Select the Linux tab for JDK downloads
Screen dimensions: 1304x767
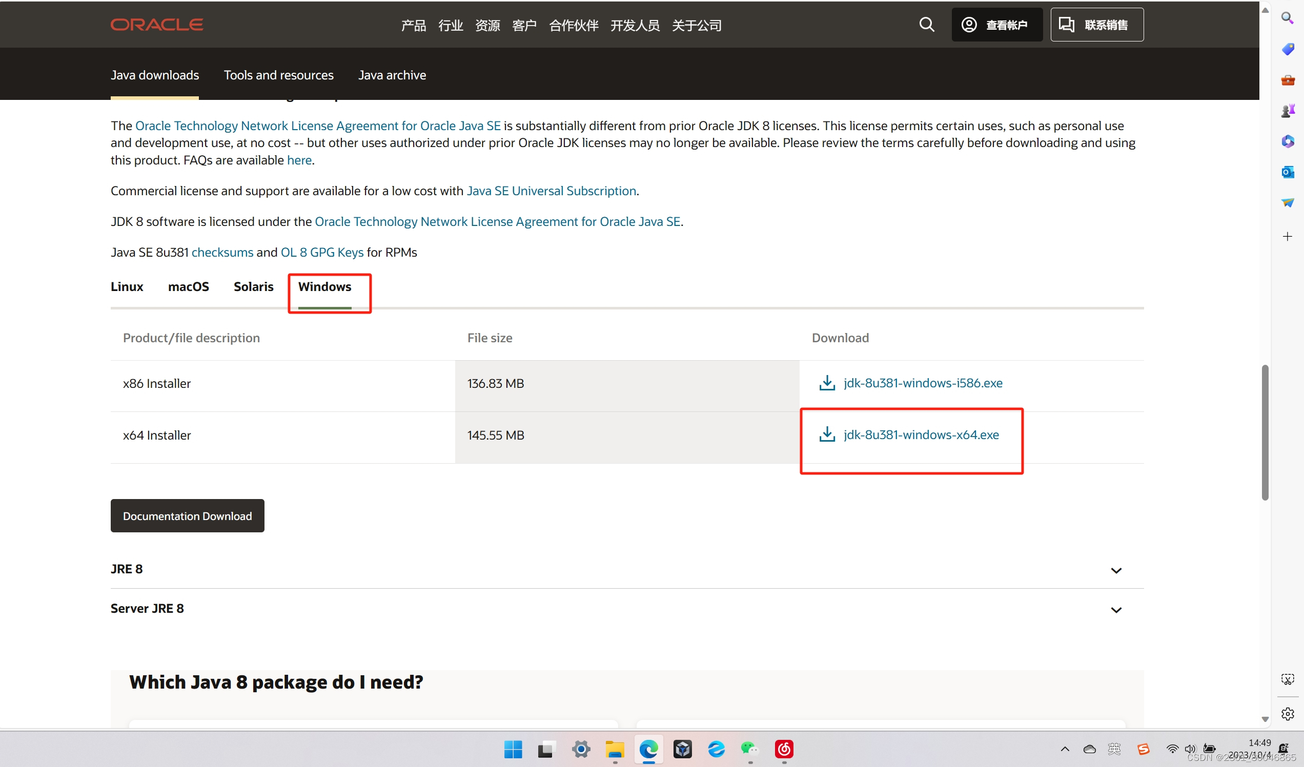click(x=127, y=287)
